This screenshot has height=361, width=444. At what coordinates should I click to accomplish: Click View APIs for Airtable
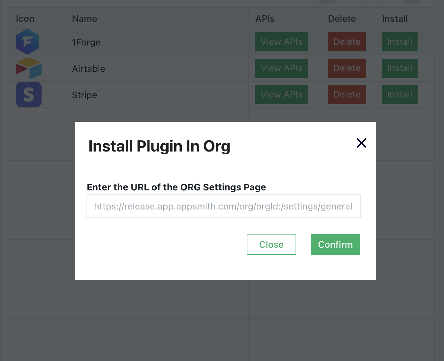click(x=281, y=68)
